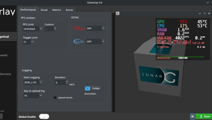Close the vkcube preview window
This screenshot has width=212, height=120.
[209, 13]
